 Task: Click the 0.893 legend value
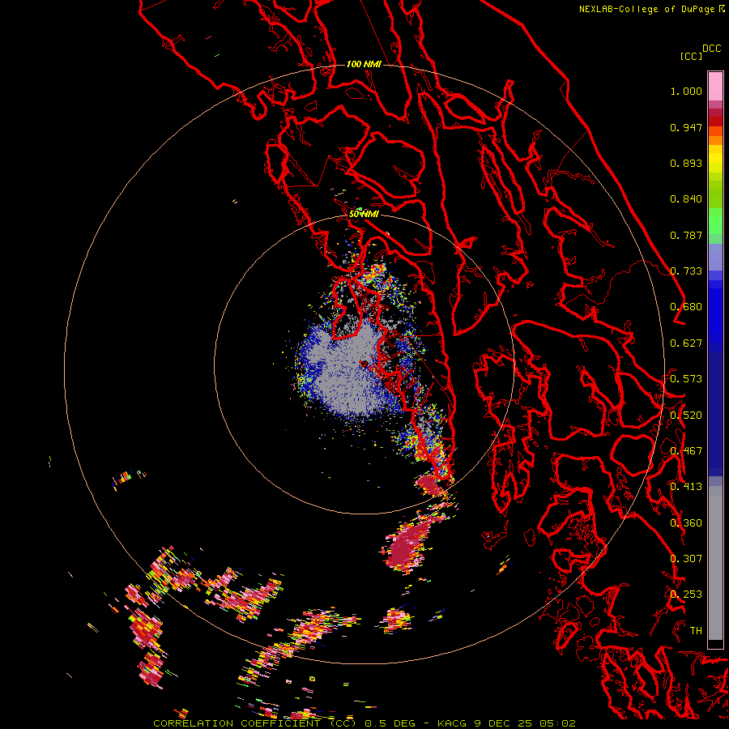point(686,163)
